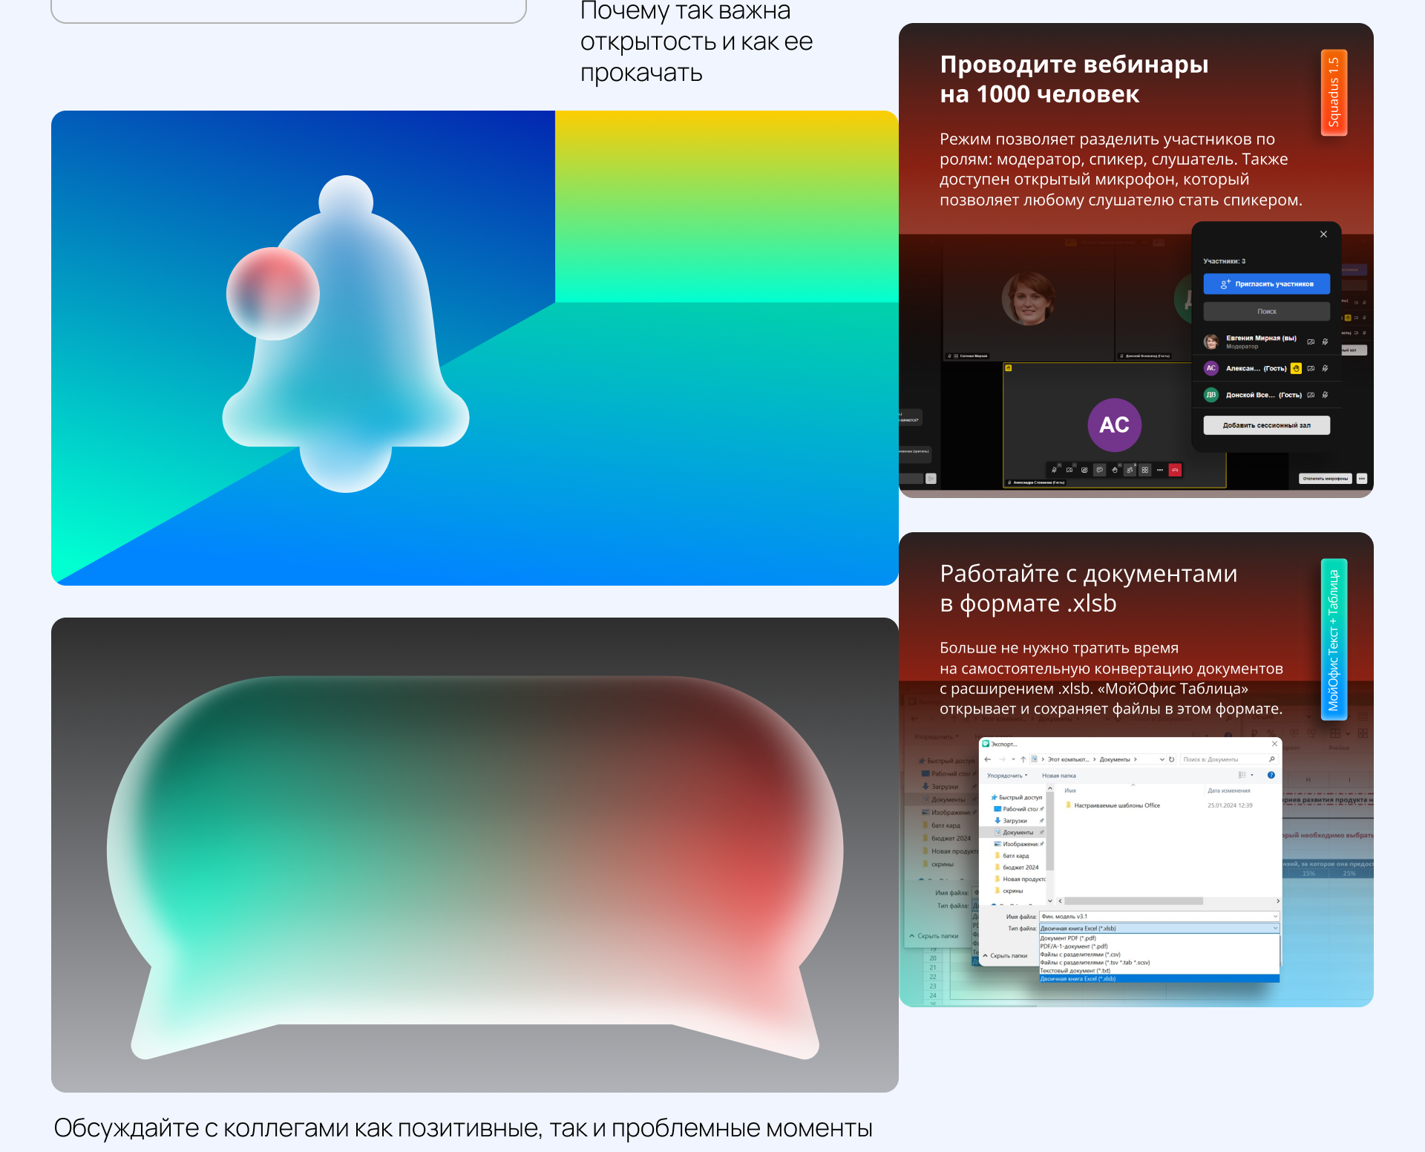Image resolution: width=1425 pixels, height=1152 pixels.
Task: Click Пригласить участников button
Action: coord(1266,284)
